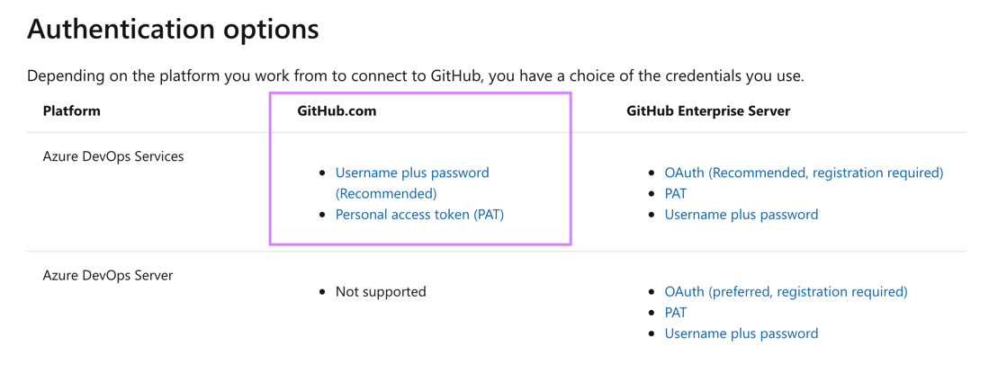Image resolution: width=989 pixels, height=381 pixels.
Task: Click PAT link in Azure DevOps Server row
Action: tap(675, 313)
